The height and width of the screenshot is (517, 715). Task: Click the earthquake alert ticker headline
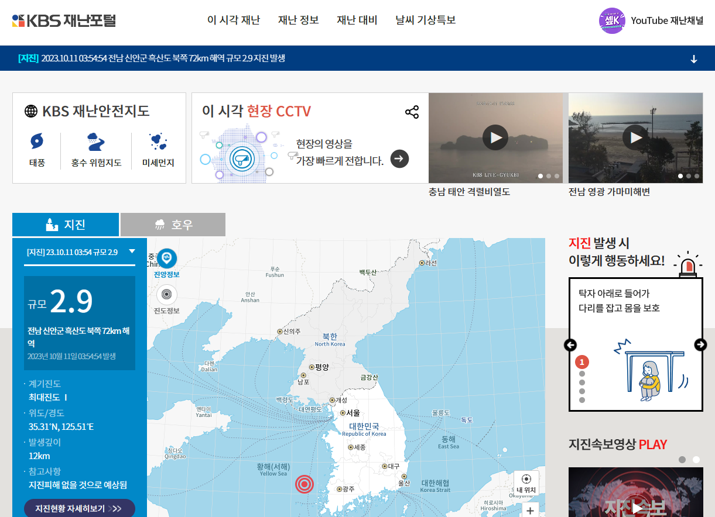pyautogui.click(x=151, y=58)
